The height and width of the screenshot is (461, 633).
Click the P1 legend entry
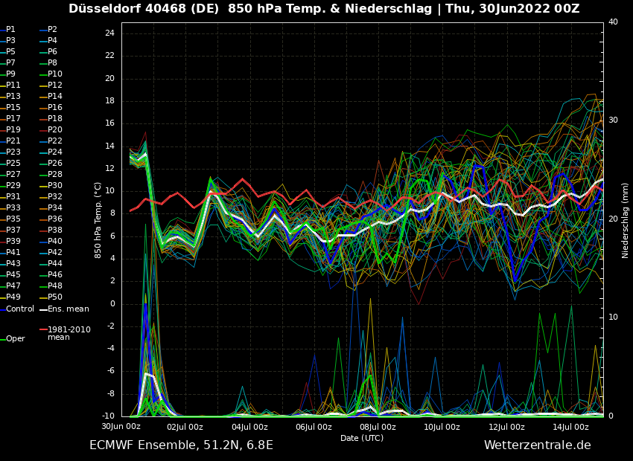click(10, 30)
